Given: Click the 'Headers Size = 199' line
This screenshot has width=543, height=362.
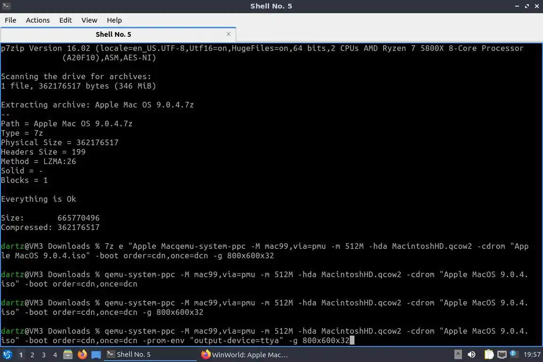Looking at the screenshot, I should click(x=43, y=152).
